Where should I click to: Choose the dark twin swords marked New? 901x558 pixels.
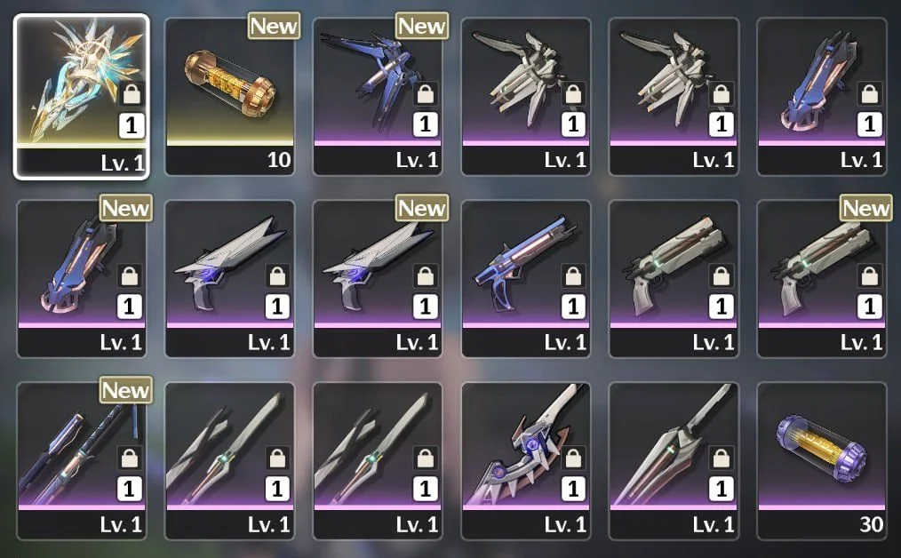coord(81,461)
